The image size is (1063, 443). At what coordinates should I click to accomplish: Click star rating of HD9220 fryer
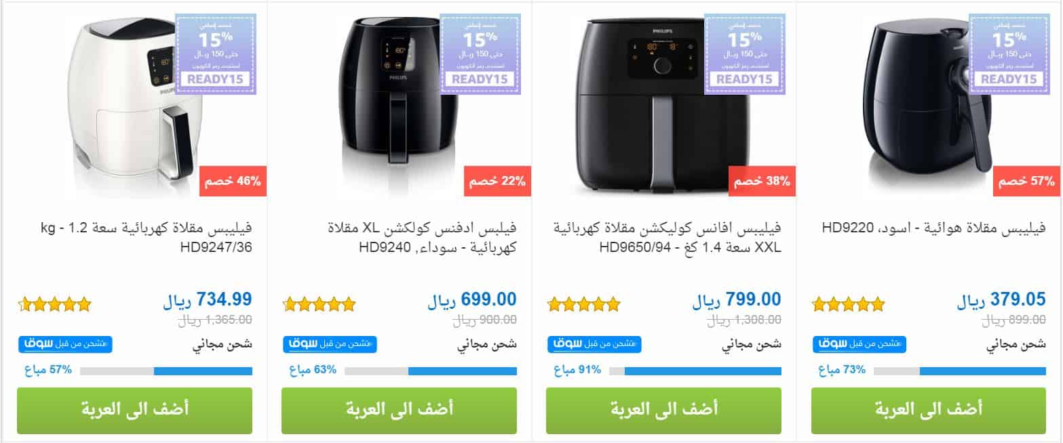[848, 305]
